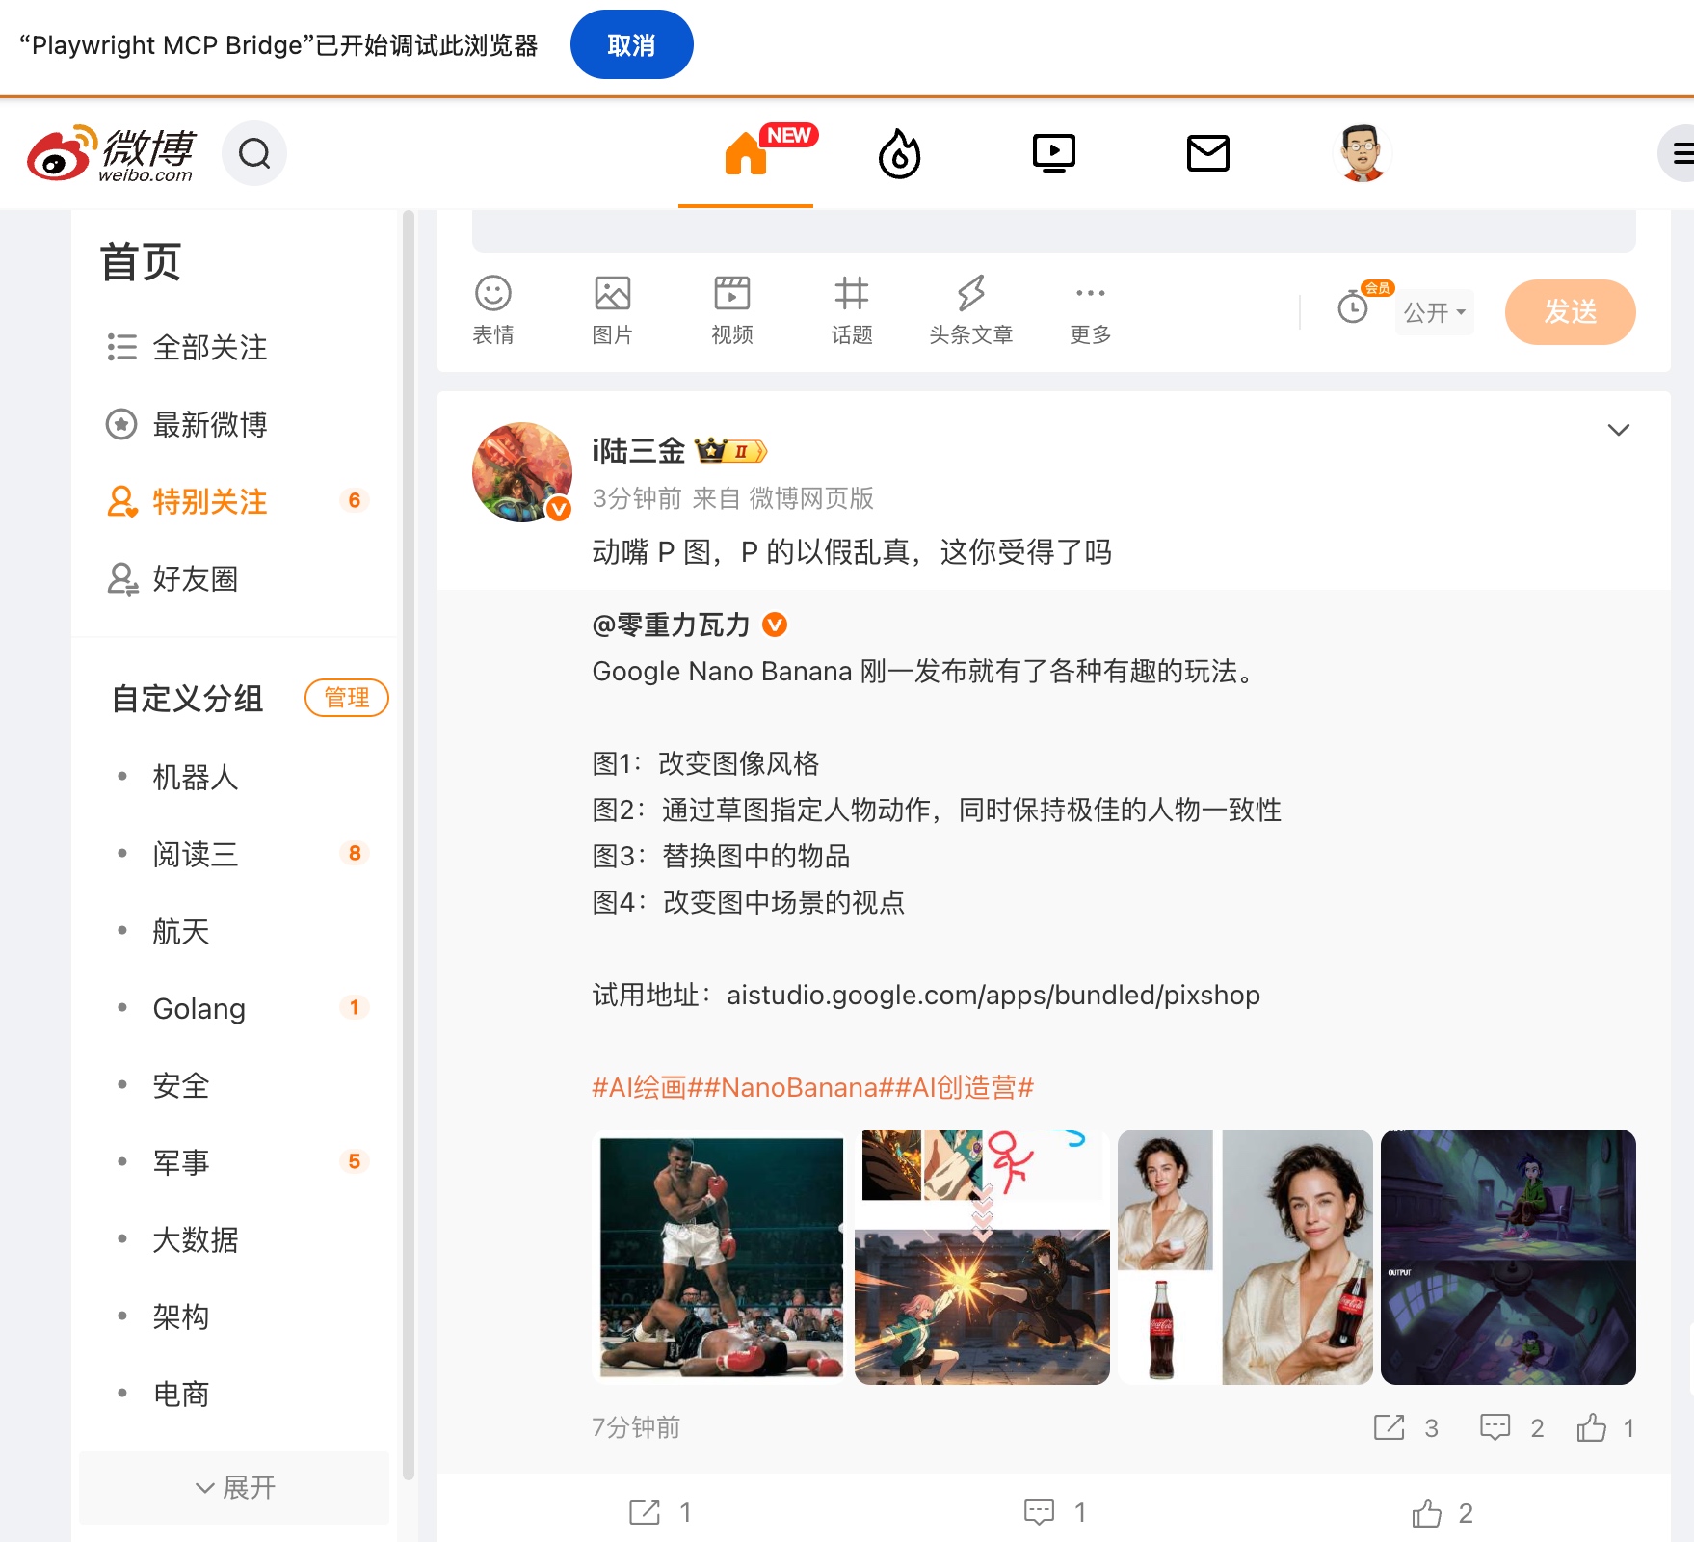The height and width of the screenshot is (1542, 1694).
Task: Select 最新微博 in sidebar
Action: [235, 424]
